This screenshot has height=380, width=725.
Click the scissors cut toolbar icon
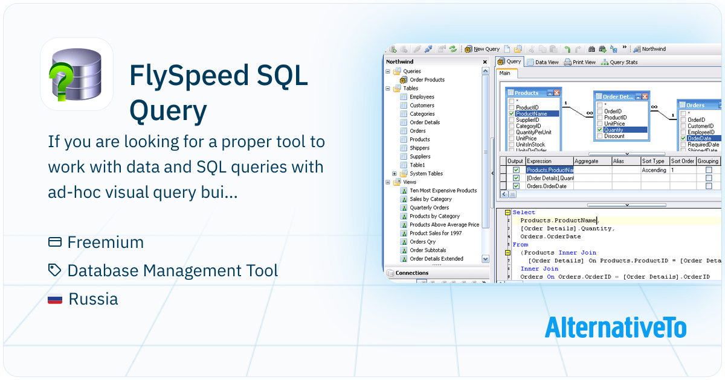(x=531, y=49)
